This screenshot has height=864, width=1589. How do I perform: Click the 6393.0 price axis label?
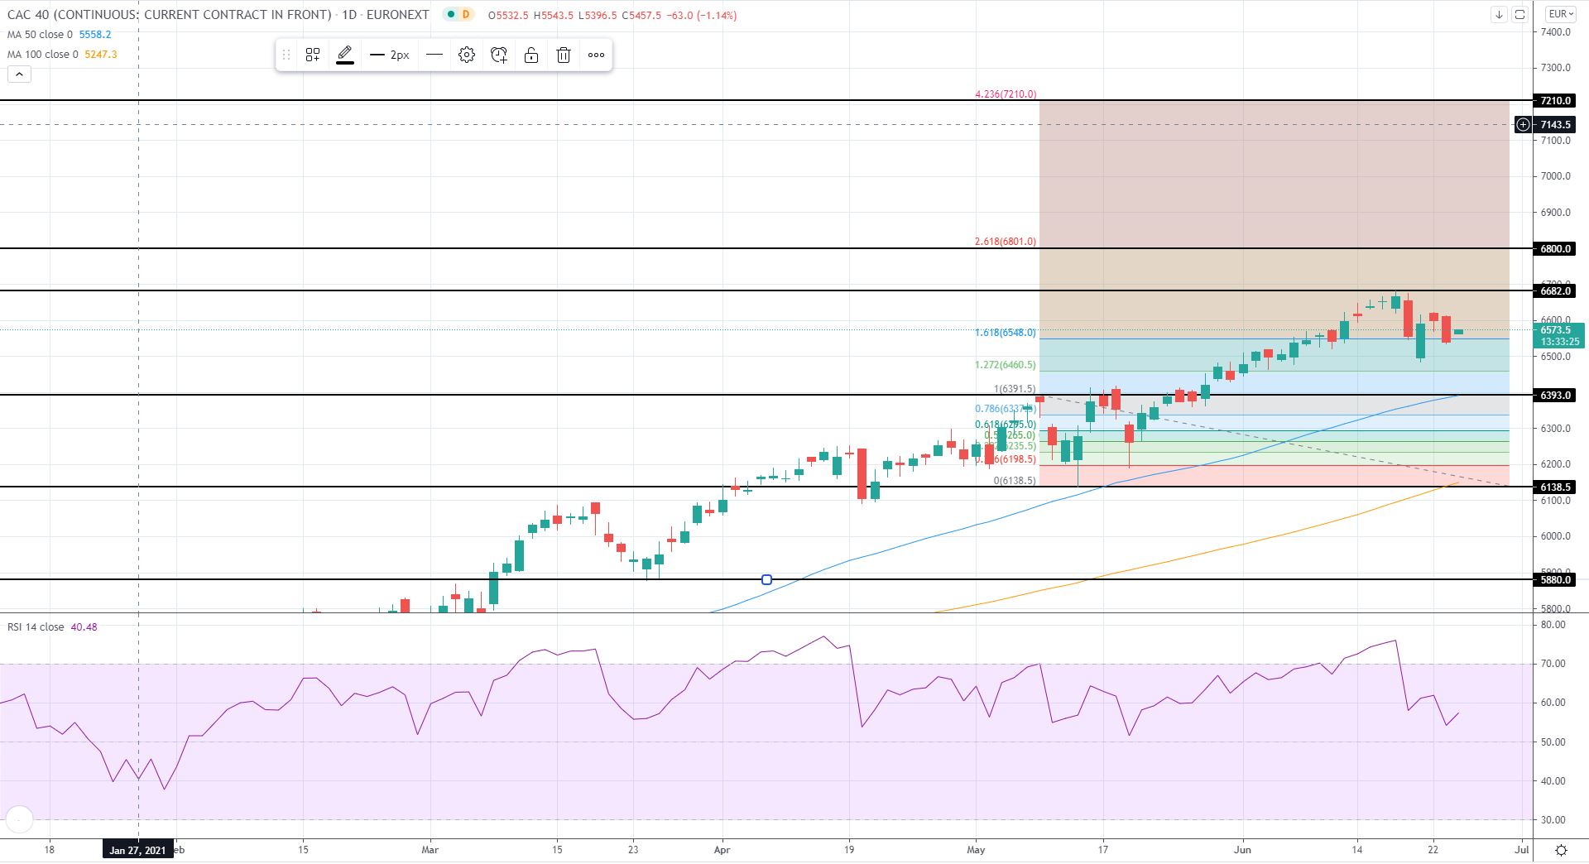click(x=1555, y=396)
